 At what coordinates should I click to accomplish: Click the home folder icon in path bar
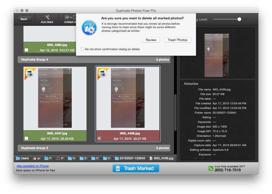point(35,158)
